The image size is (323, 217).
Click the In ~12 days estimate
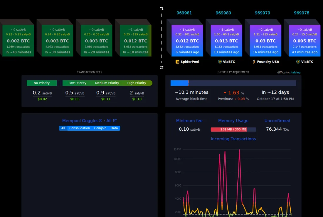[275, 92]
